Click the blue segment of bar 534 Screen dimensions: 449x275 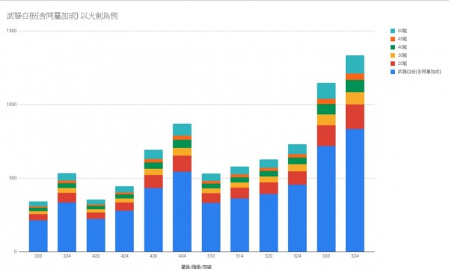355,190
